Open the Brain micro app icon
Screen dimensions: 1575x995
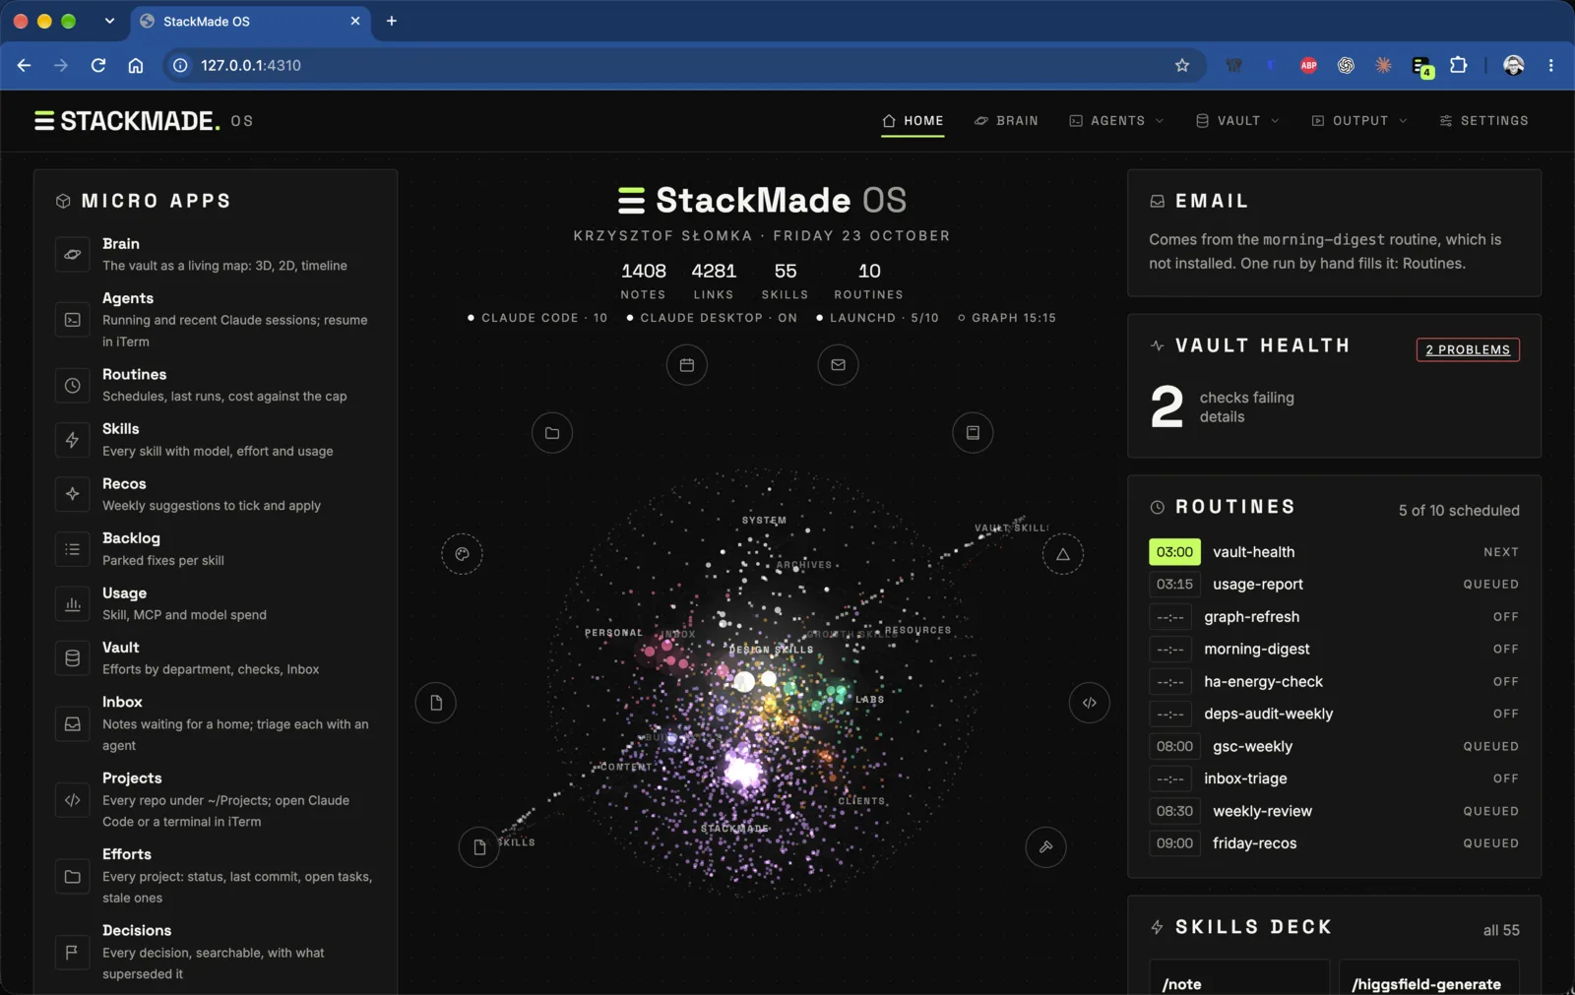tap(72, 255)
